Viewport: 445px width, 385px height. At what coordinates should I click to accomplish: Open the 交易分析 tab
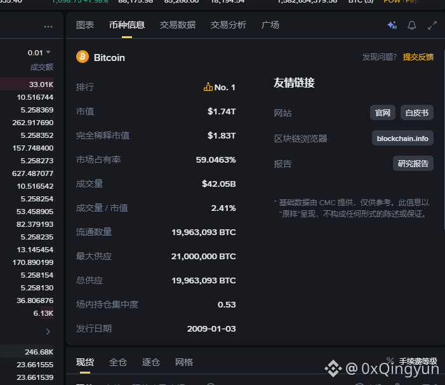click(228, 25)
